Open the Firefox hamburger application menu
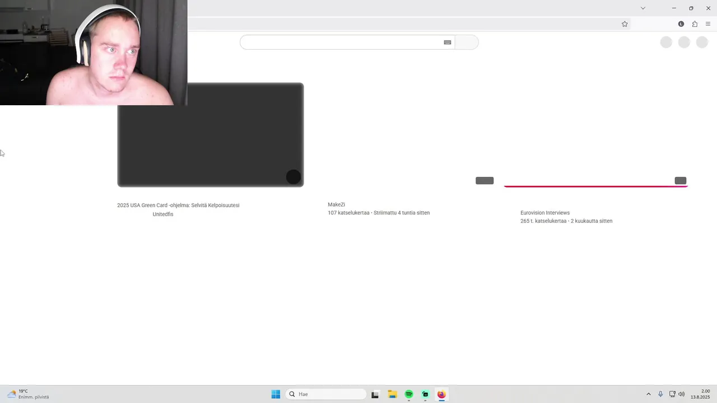The height and width of the screenshot is (403, 717). click(708, 24)
